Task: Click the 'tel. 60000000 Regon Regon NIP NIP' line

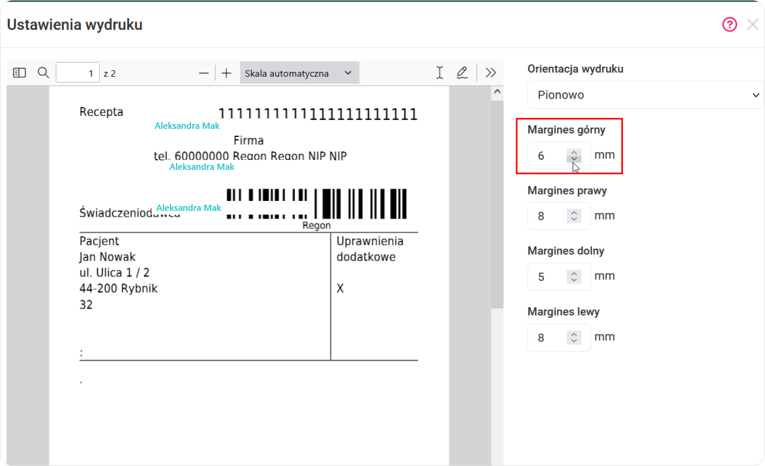Action: 250,156
